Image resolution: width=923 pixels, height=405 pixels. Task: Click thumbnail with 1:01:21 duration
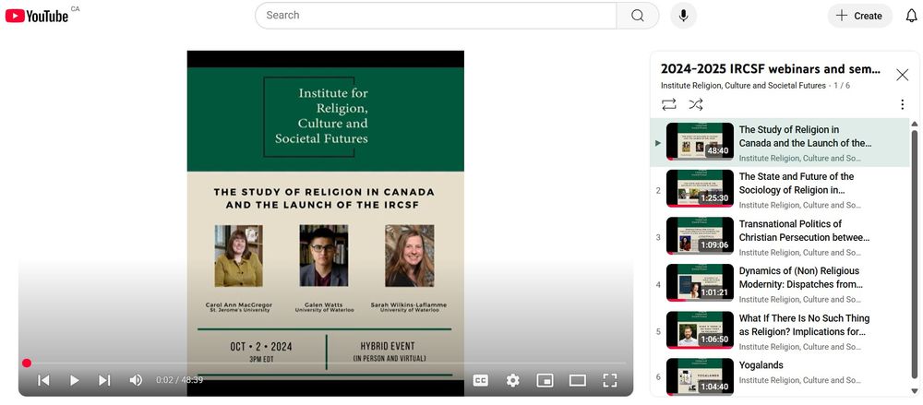[700, 282]
